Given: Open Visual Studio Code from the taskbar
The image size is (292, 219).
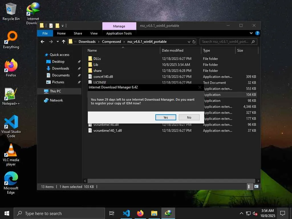Looking at the screenshot, I should coord(126,213).
